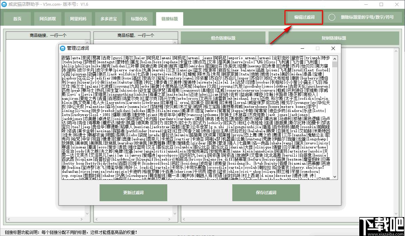
Task: Click the 管理过滤词 dialog title icon
Action: tap(63, 48)
